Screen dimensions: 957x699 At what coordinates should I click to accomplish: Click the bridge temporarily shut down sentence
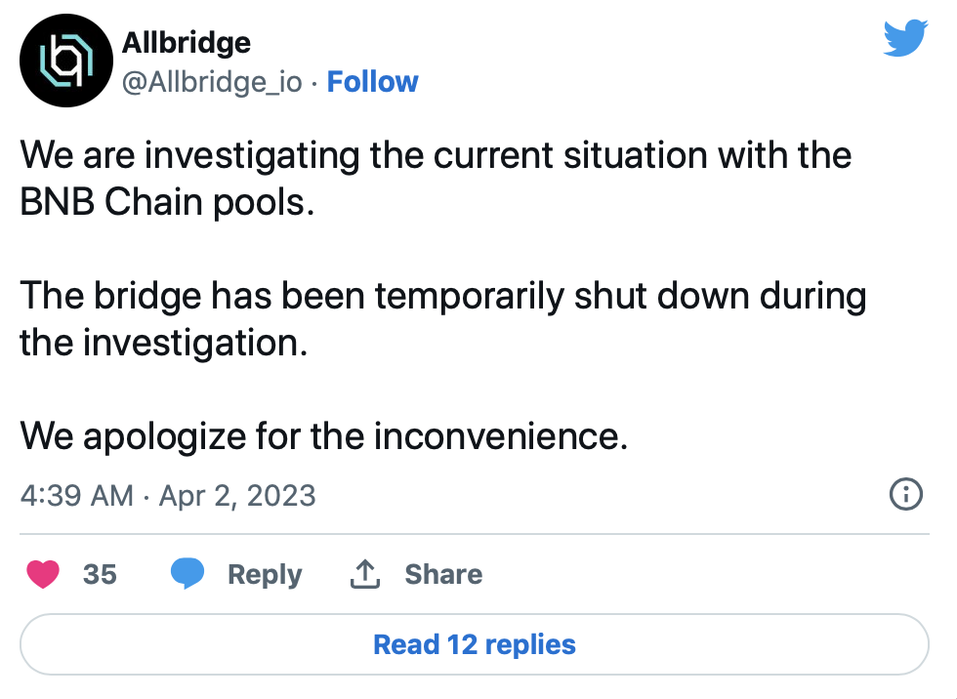click(x=442, y=295)
